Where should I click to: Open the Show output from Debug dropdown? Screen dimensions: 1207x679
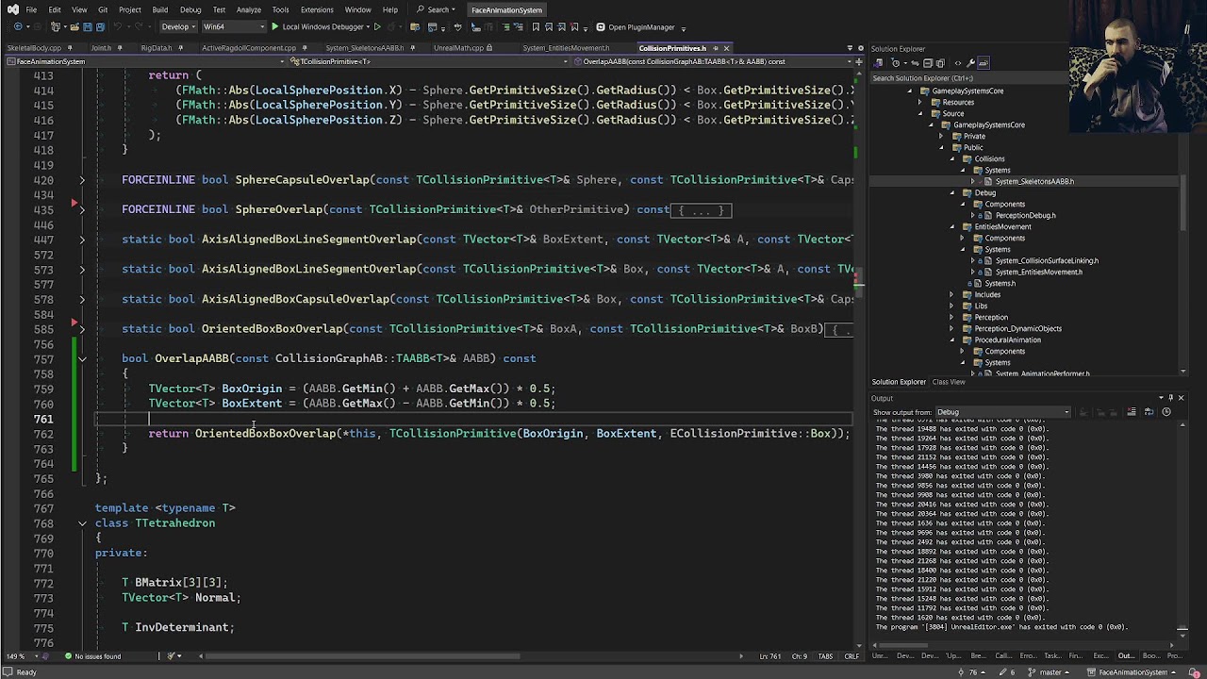point(1004,412)
